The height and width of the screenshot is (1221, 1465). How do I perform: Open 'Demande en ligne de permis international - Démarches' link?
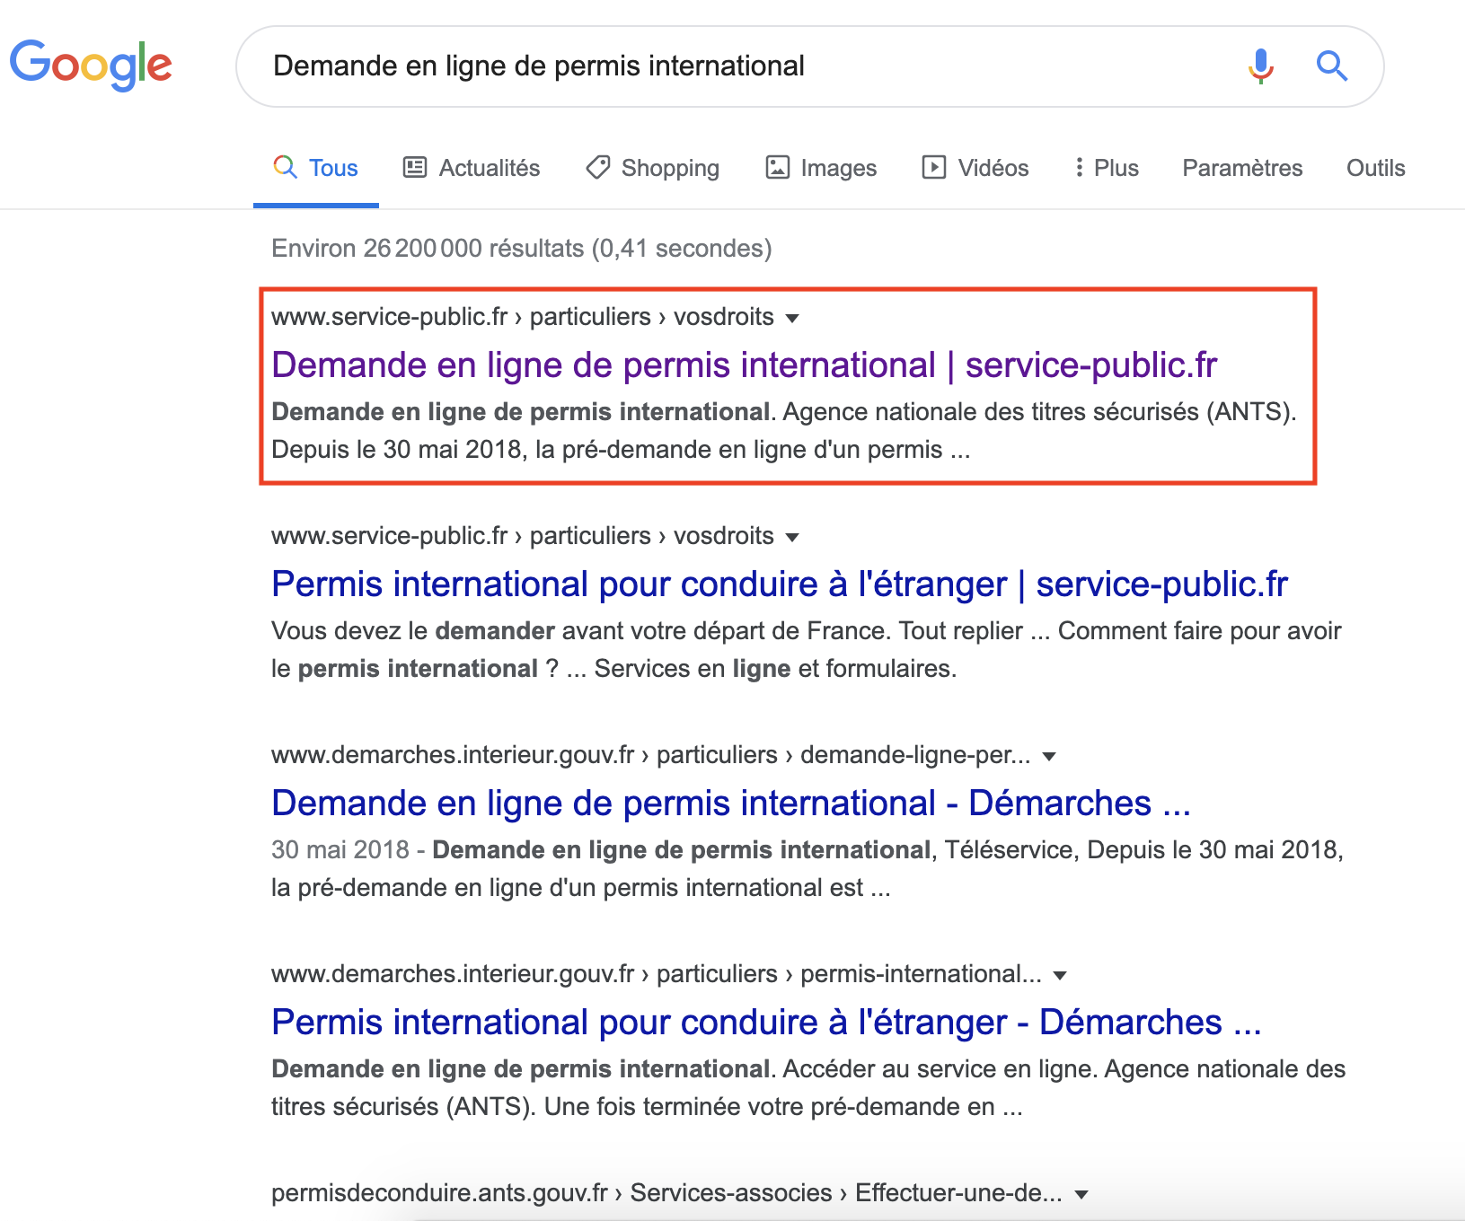(731, 804)
